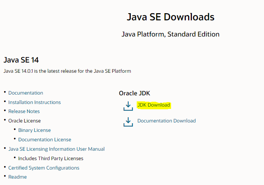Click 'Java Platform, Standard Edition' subtitle

pyautogui.click(x=171, y=34)
